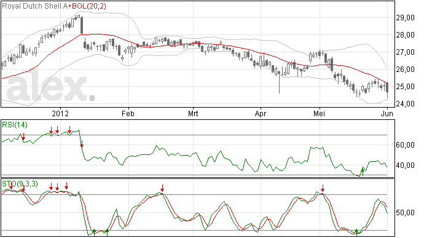Click the stochastic red sell arrow near Mei
Screen dimensions: 424x238
pos(323,188)
